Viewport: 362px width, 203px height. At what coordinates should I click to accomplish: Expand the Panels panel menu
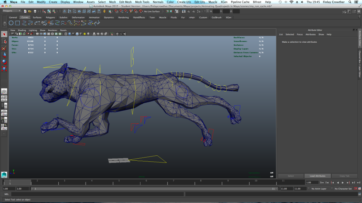[63, 30]
